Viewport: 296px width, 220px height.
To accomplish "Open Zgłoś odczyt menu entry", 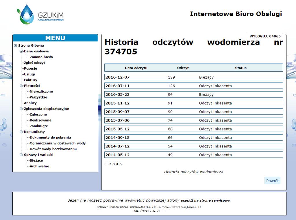I will (x=35, y=63).
